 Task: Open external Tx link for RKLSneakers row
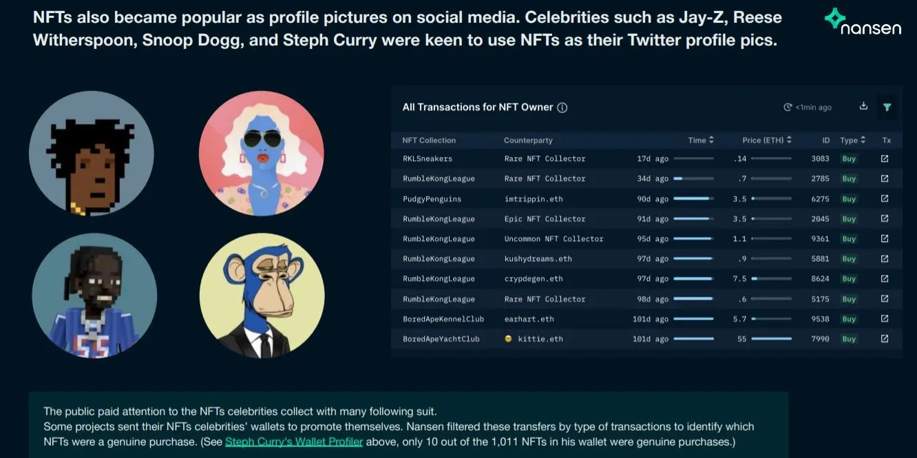[885, 158]
